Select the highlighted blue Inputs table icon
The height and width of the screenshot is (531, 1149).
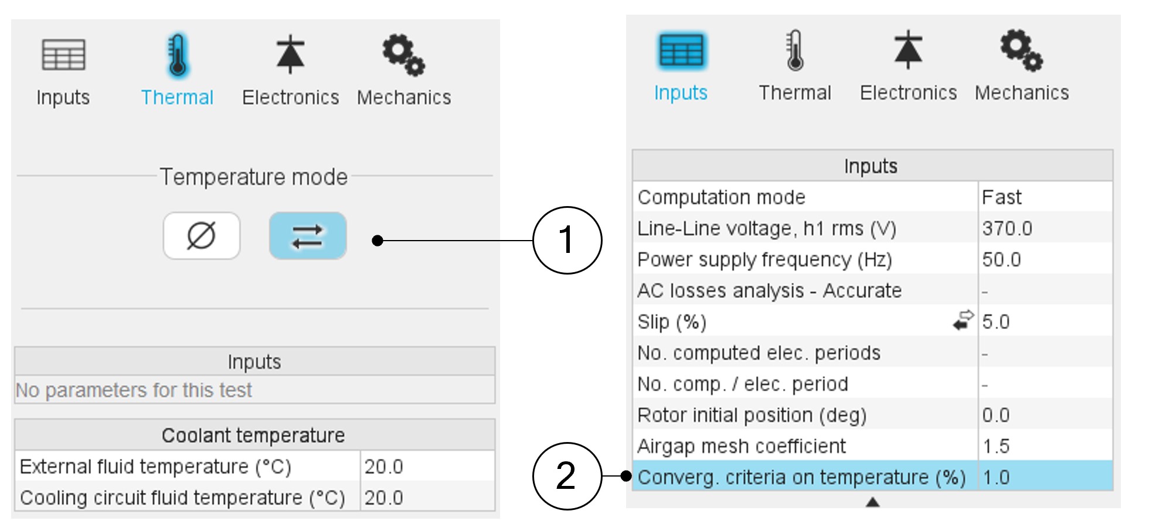coord(681,51)
